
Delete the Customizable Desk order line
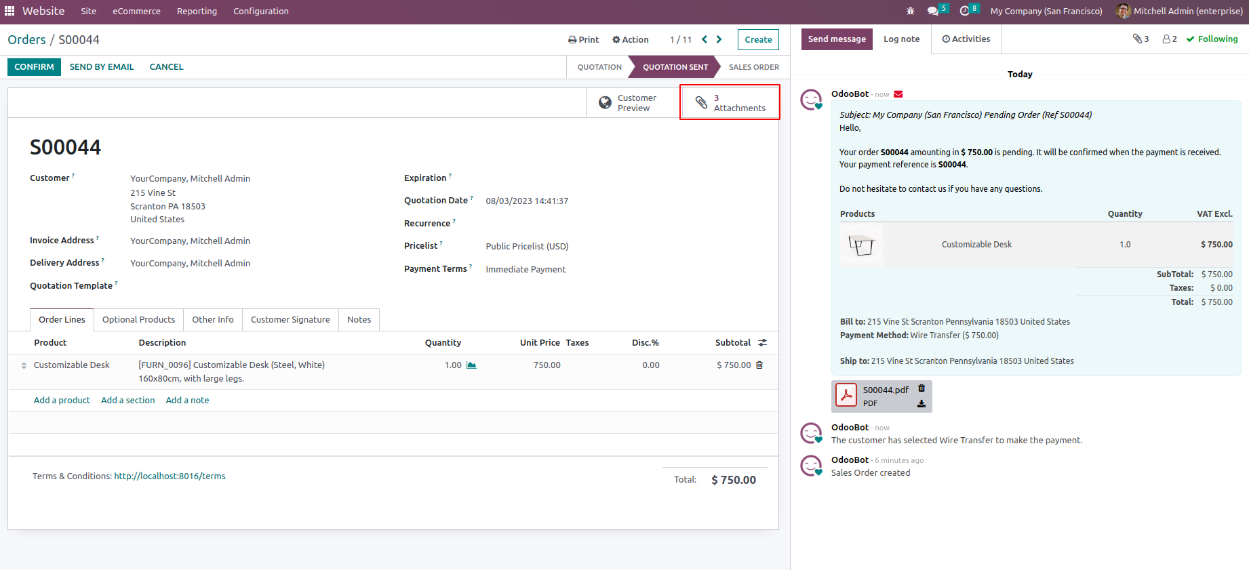[x=759, y=365]
